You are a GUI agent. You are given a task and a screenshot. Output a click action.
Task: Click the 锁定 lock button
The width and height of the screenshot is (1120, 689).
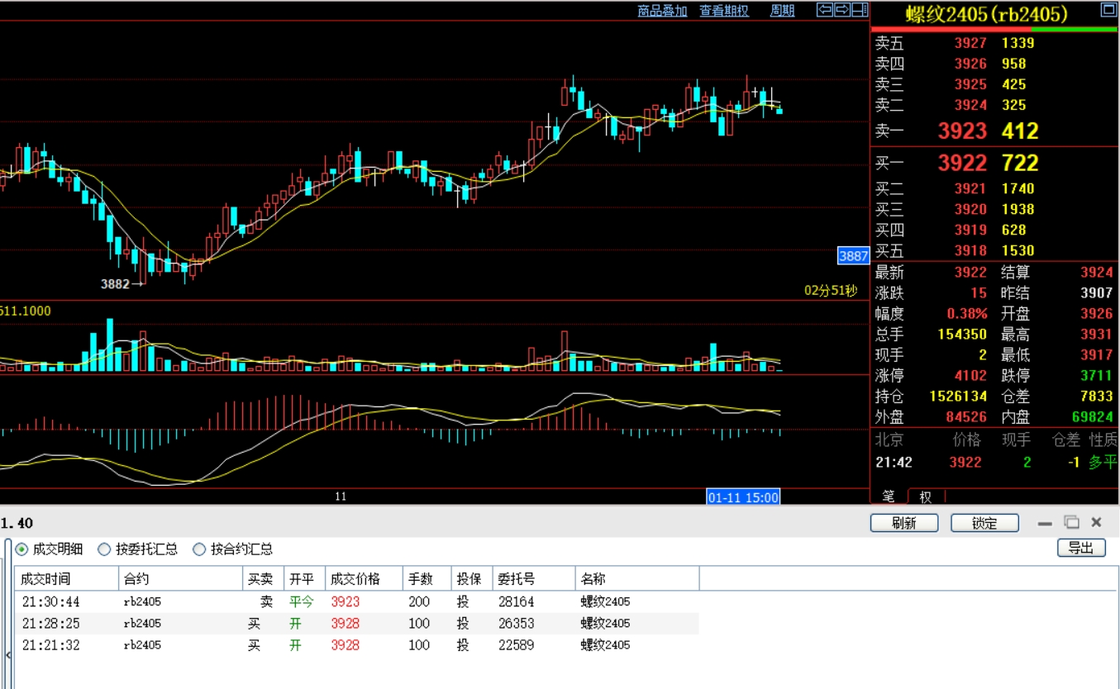(x=984, y=523)
